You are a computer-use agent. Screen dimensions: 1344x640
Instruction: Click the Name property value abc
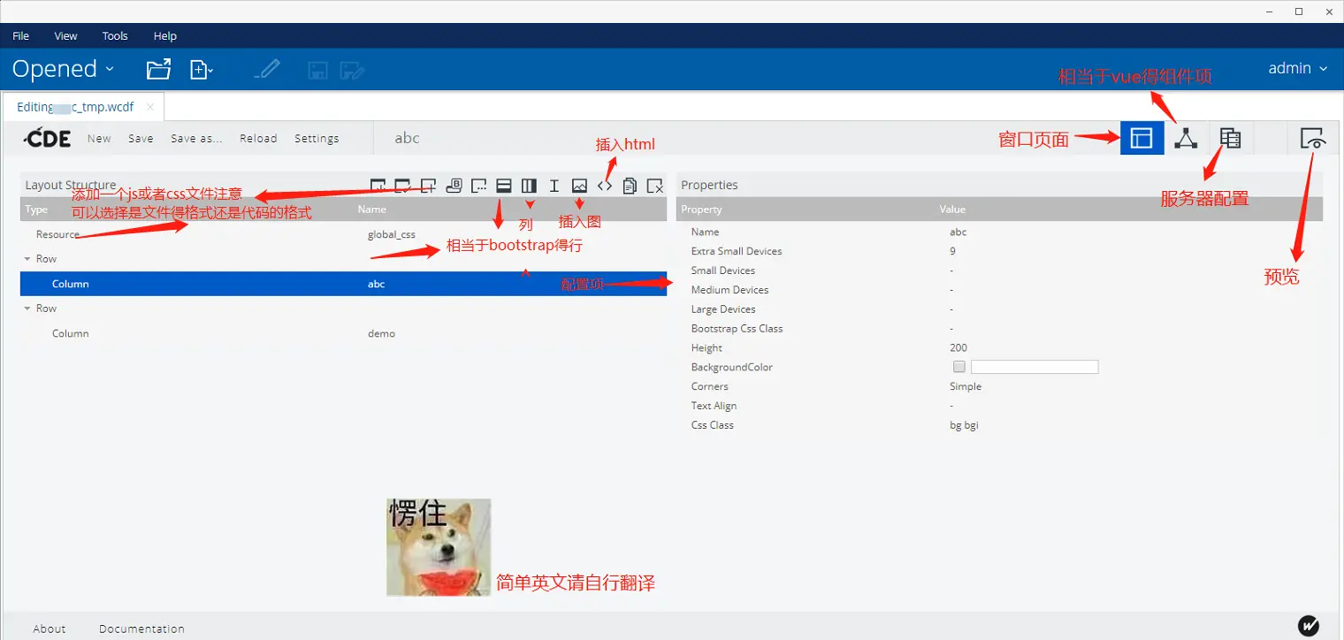[958, 232]
